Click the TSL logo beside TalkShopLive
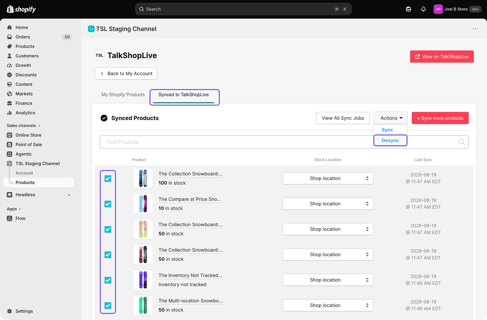 99,56
